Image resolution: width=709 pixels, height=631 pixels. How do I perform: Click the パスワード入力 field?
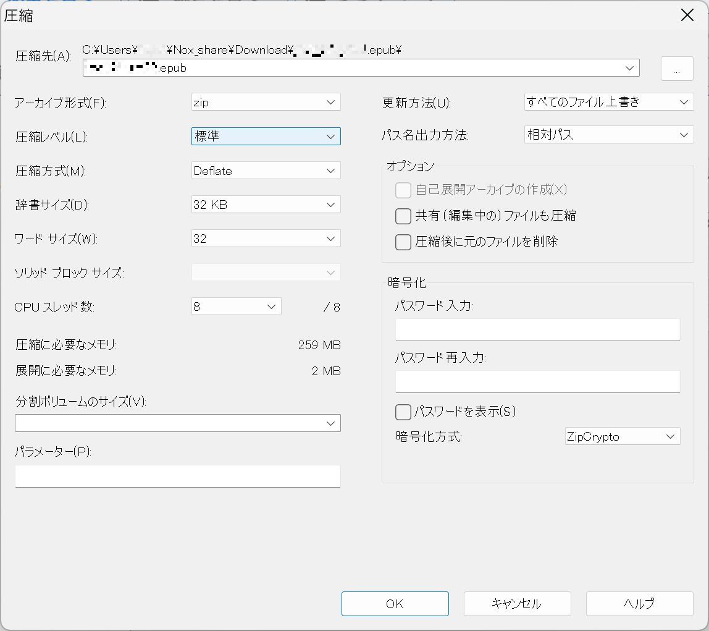pos(537,329)
